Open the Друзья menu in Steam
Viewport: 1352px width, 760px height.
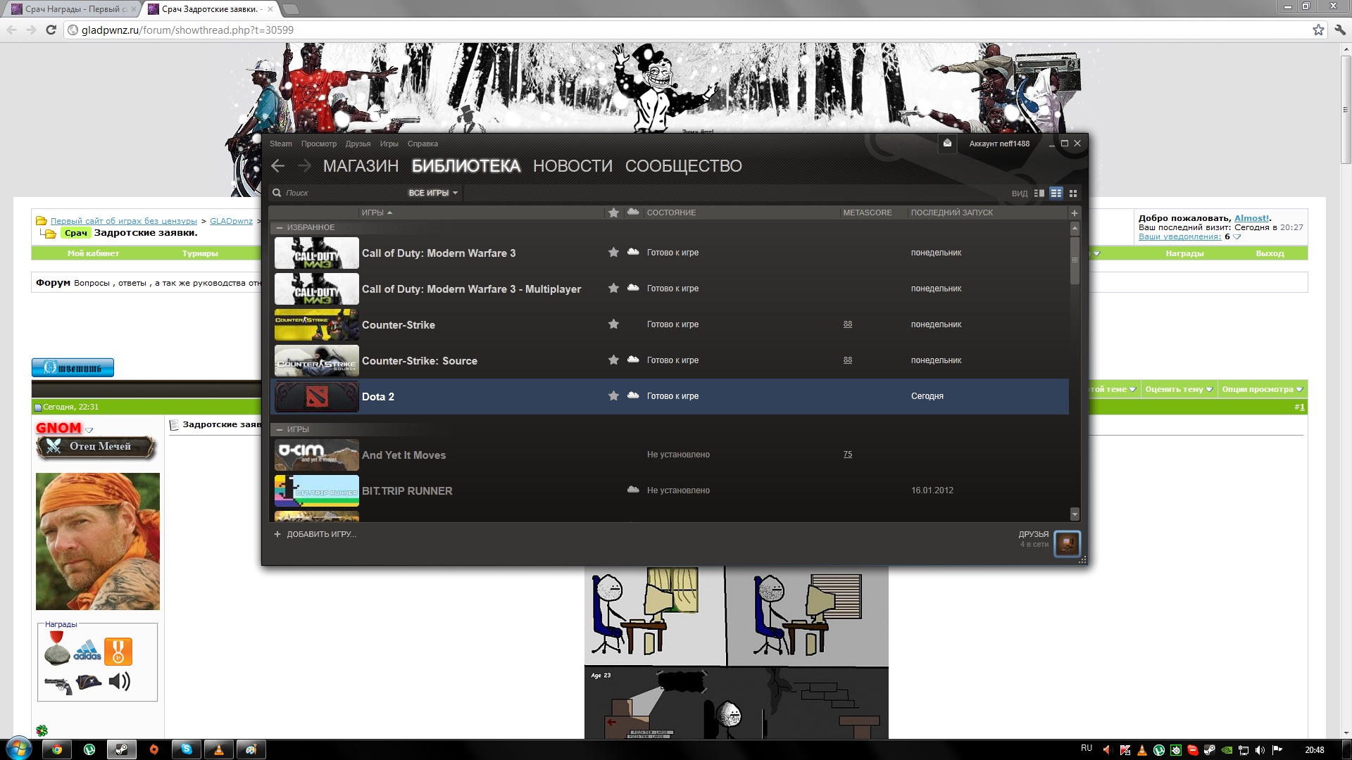(x=358, y=144)
